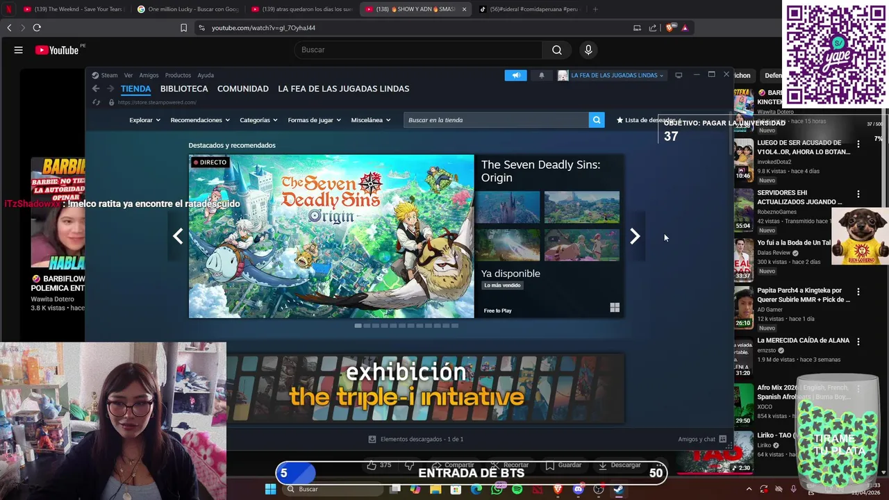This screenshot has height=500, width=889.
Task: Open options for RobeznoGames video
Action: [858, 194]
